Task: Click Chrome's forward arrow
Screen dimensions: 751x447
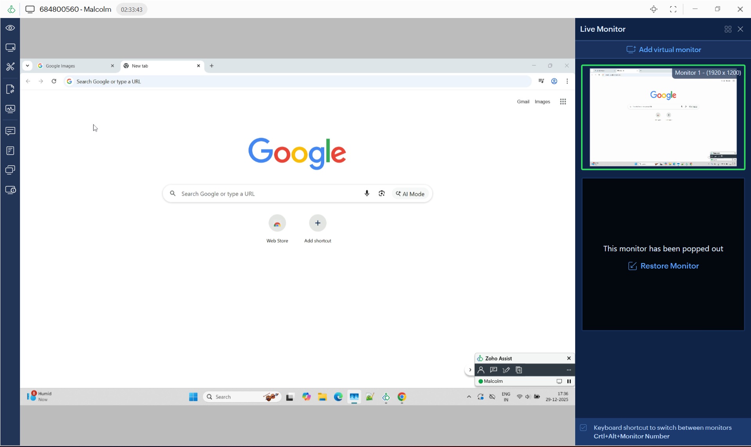Action: [x=41, y=81]
